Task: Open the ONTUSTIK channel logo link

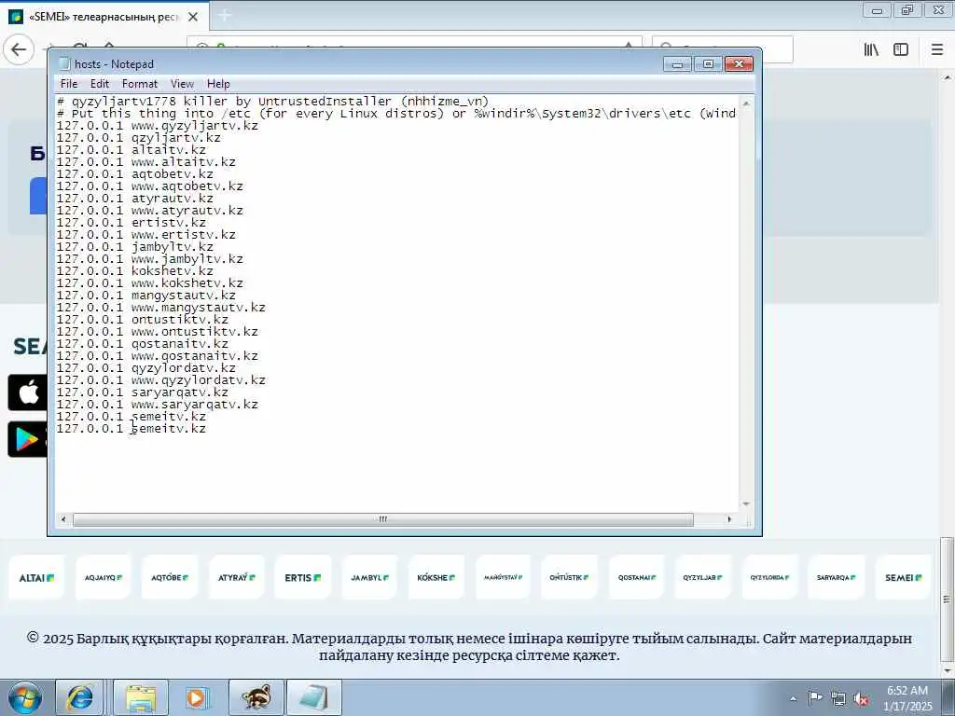Action: (x=569, y=577)
